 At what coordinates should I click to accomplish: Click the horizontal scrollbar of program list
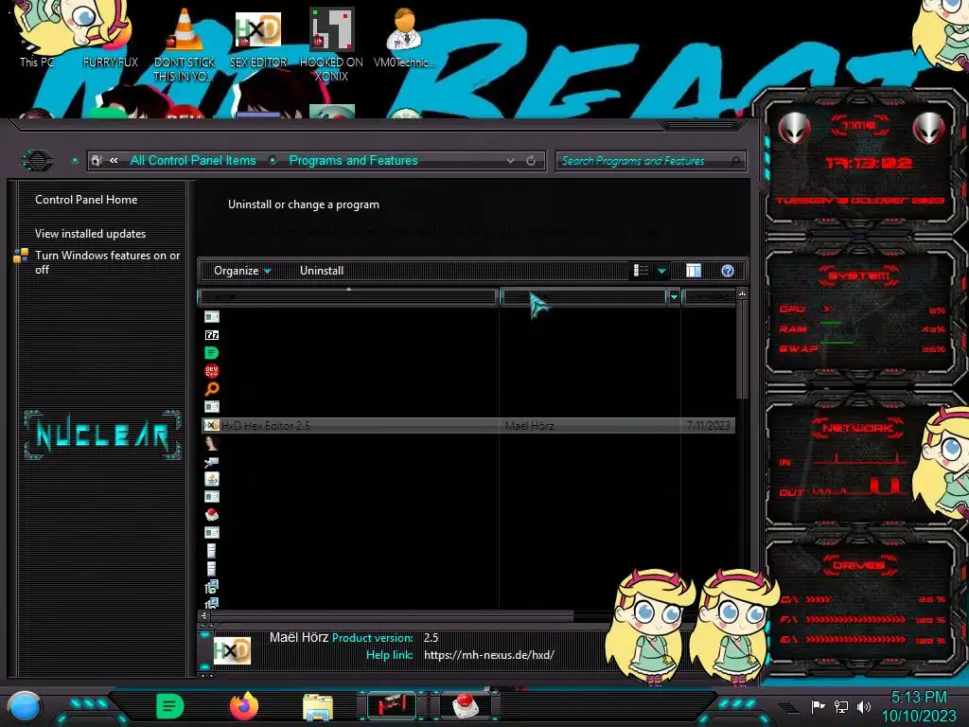pyautogui.click(x=392, y=615)
